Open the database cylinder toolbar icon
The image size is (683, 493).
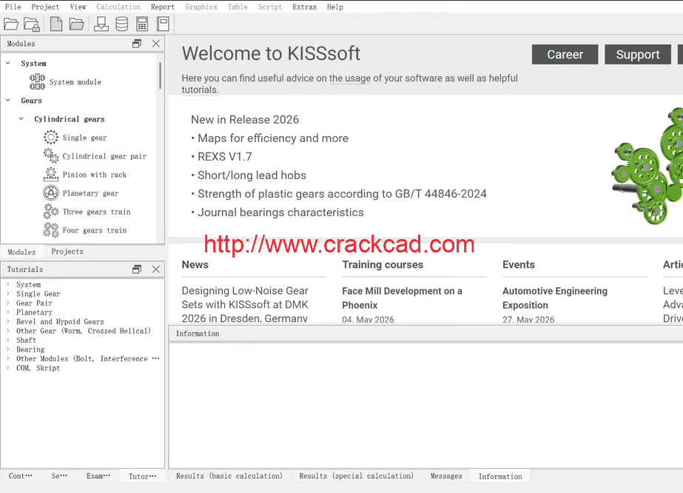(122, 24)
